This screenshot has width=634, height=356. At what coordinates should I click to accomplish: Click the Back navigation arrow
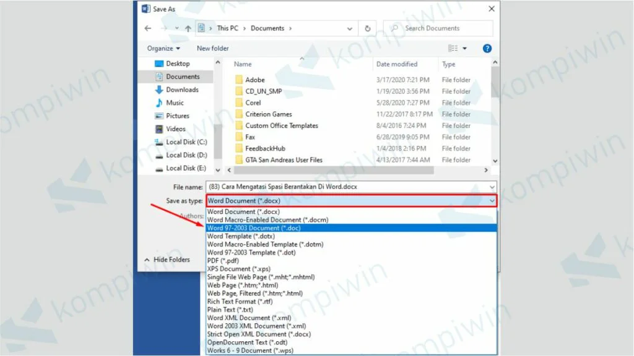coord(148,28)
